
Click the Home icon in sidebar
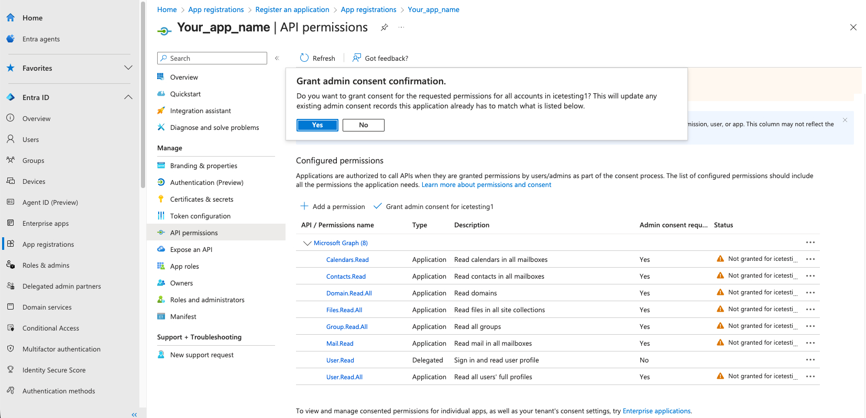pyautogui.click(x=10, y=18)
